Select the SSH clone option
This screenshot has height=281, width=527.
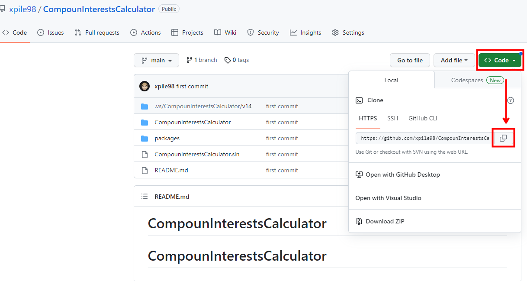[392, 118]
